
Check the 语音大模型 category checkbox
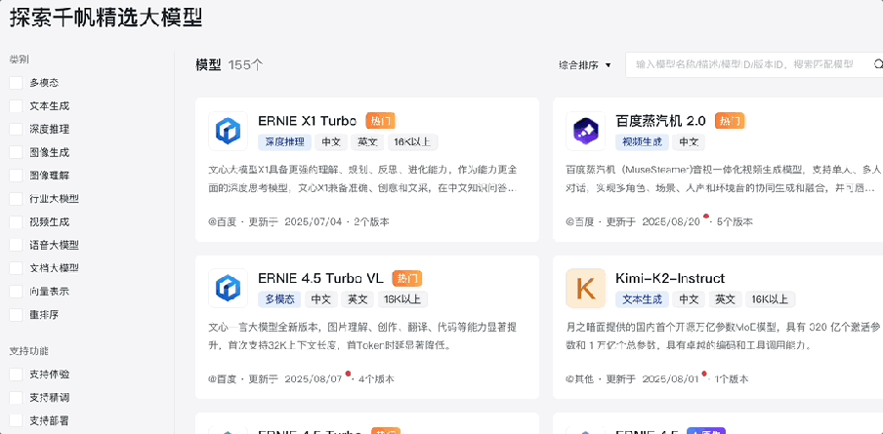click(x=16, y=245)
